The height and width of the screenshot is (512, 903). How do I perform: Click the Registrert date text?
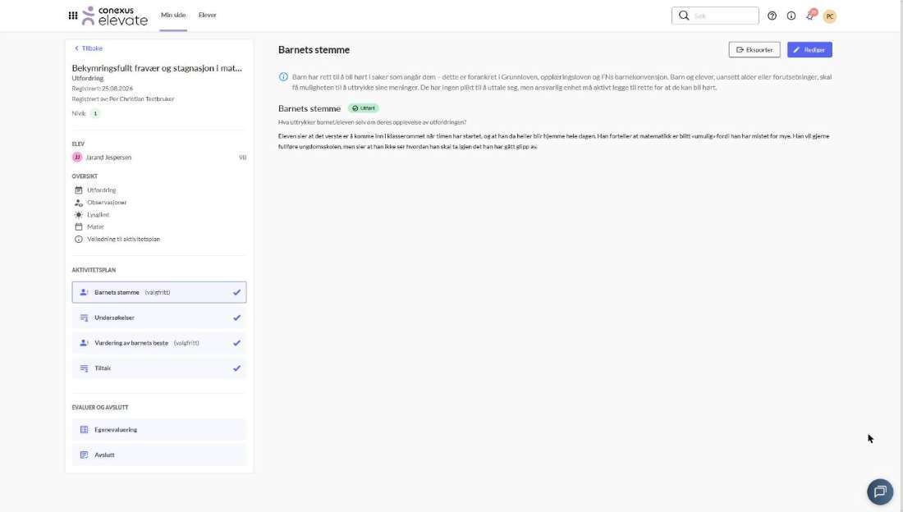(x=103, y=89)
